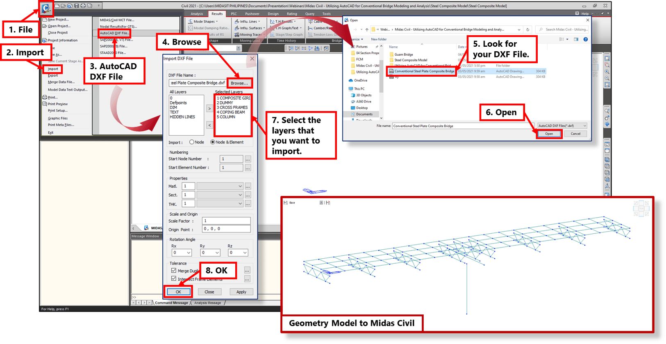Click Cancel button in Open dialog
This screenshot has height=344, width=666.
(575, 134)
